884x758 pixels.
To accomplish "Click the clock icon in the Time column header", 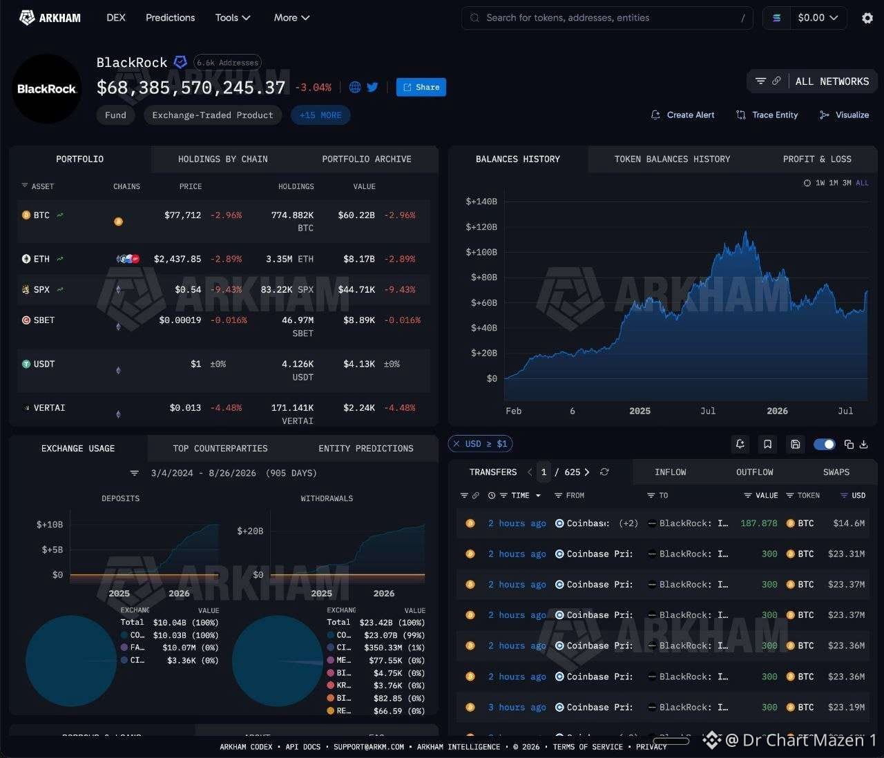I will tap(492, 496).
